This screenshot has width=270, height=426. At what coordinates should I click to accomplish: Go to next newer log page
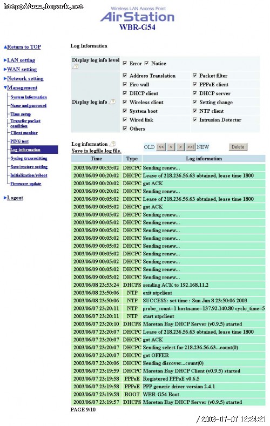point(180,147)
